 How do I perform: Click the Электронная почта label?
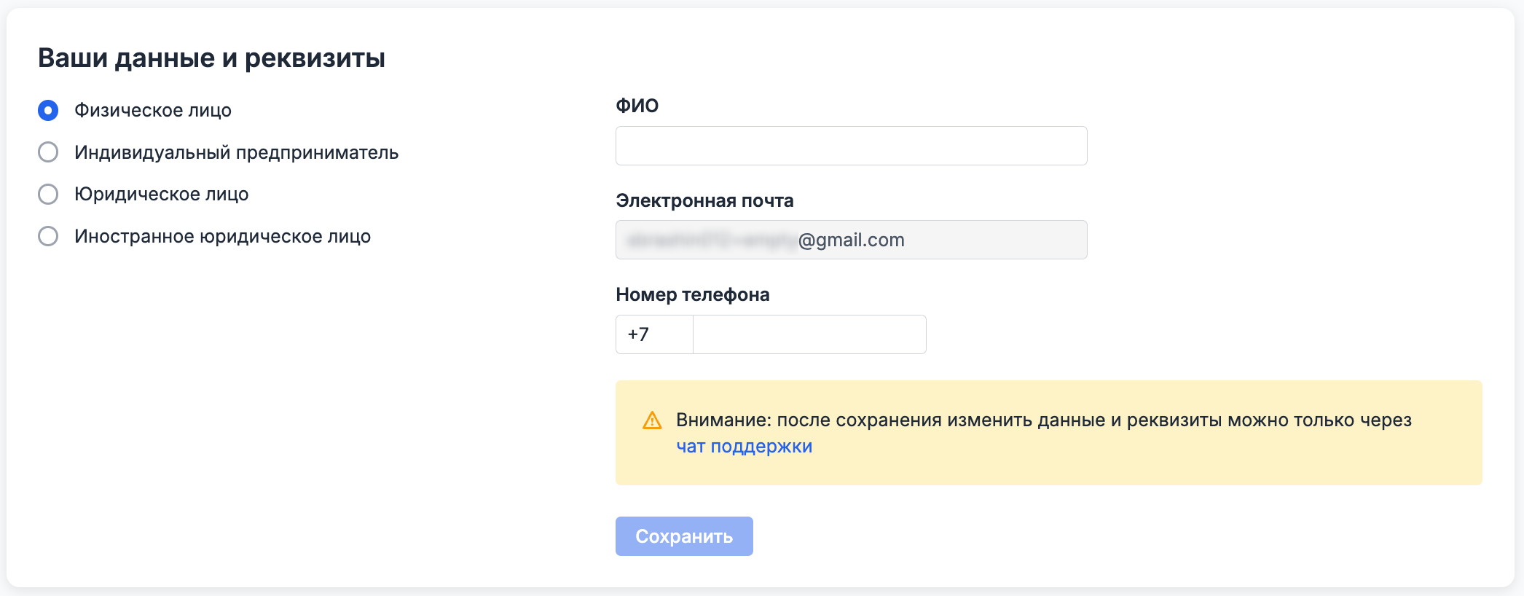pyautogui.click(x=704, y=200)
